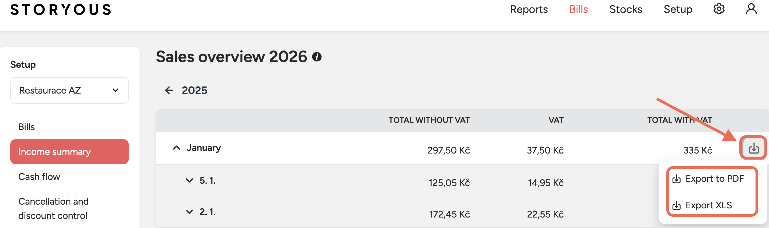
Task: Switch to the Reports section
Action: coord(529,9)
